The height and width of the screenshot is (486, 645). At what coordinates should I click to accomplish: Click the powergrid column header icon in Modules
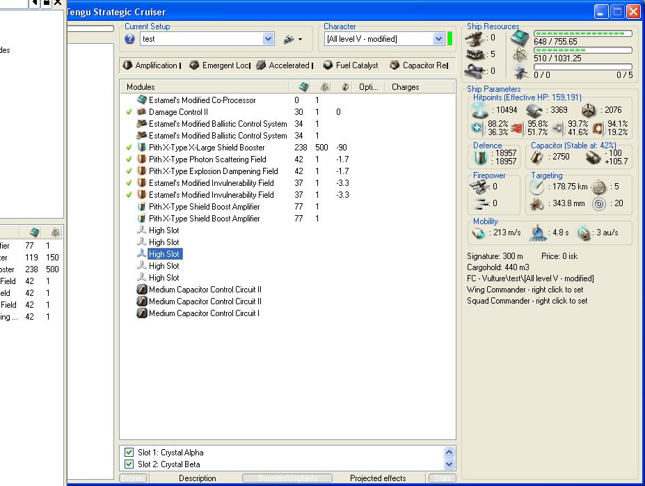click(x=324, y=87)
